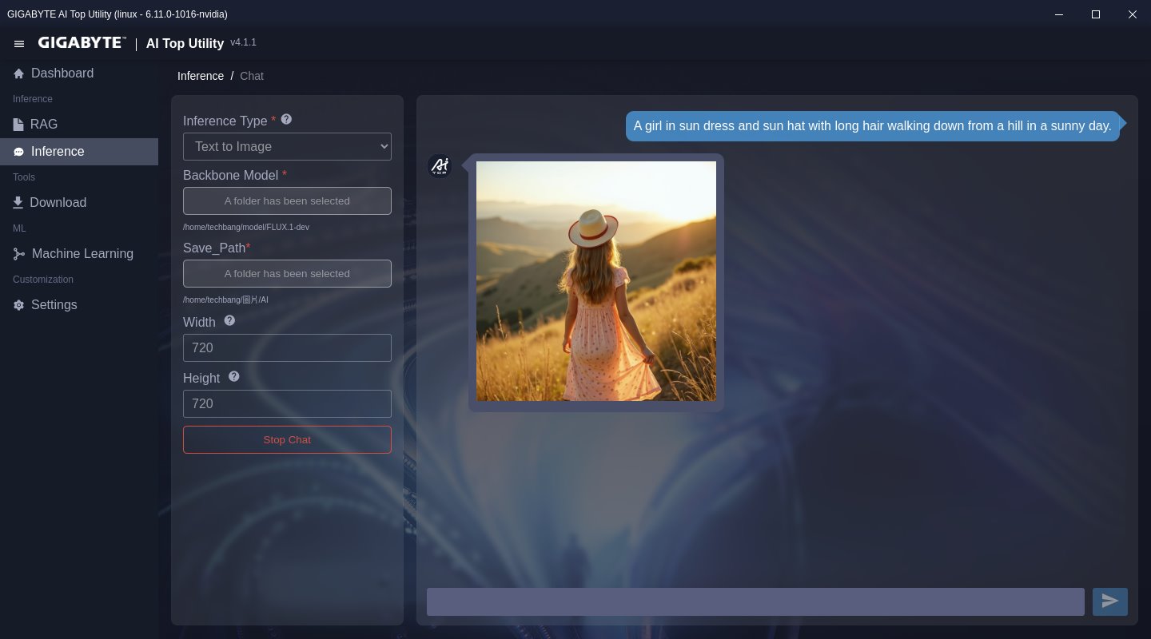Open the generated girl image thumbnail

(x=596, y=281)
